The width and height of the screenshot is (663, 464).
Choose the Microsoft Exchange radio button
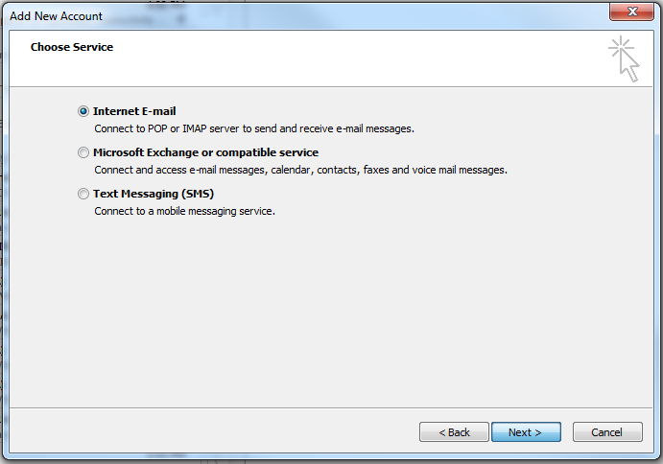pos(83,152)
